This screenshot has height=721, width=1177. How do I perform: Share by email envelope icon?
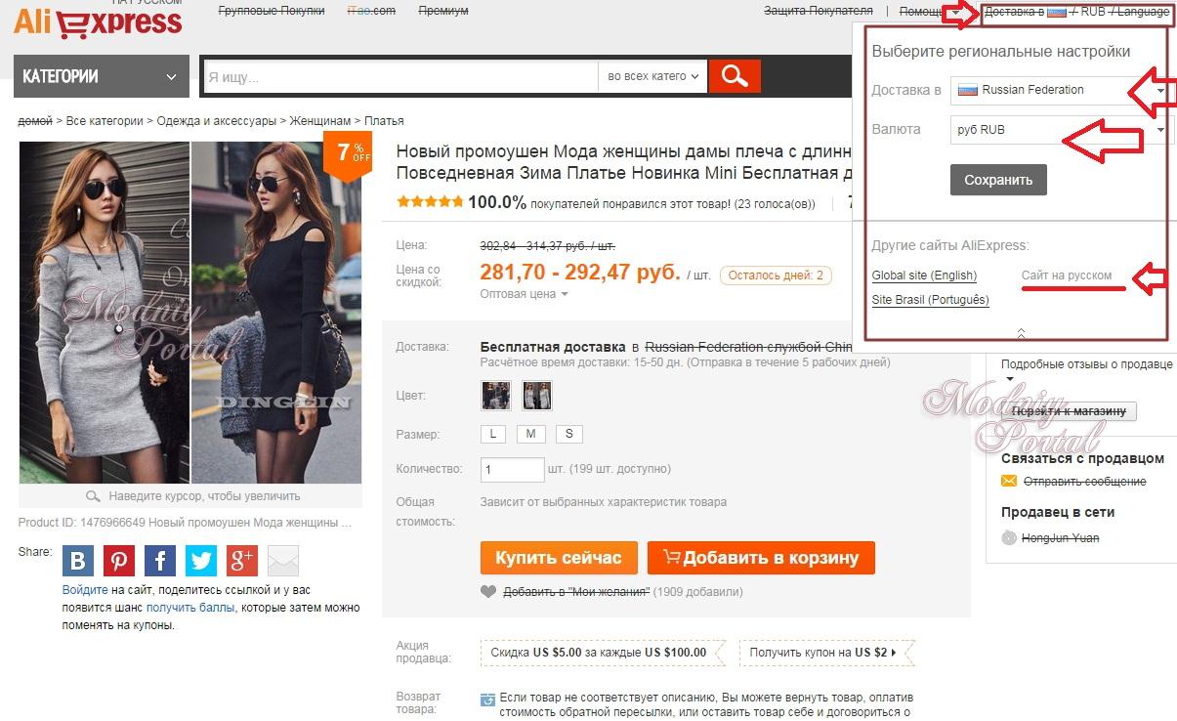coord(283,561)
